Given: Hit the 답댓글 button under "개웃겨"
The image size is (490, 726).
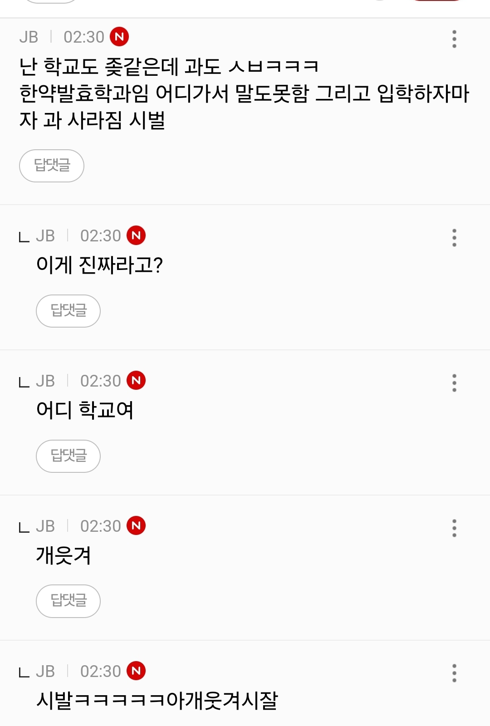Looking at the screenshot, I should coord(68,601).
